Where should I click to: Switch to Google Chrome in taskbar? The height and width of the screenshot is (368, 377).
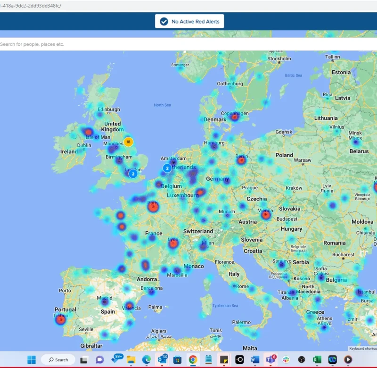193,360
